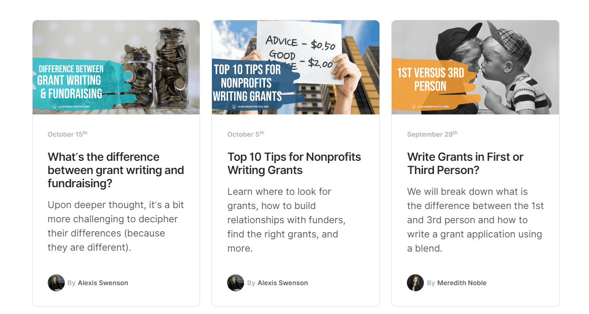Click the LearnGrantWriting.org logo on the teal banner
589x314 pixels.
(71, 107)
